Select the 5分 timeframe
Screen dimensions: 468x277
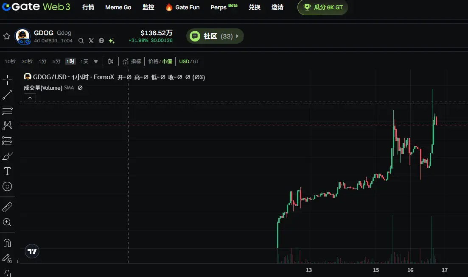[56, 61]
